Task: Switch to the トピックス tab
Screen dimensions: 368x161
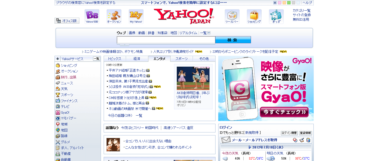Action: click(115, 59)
